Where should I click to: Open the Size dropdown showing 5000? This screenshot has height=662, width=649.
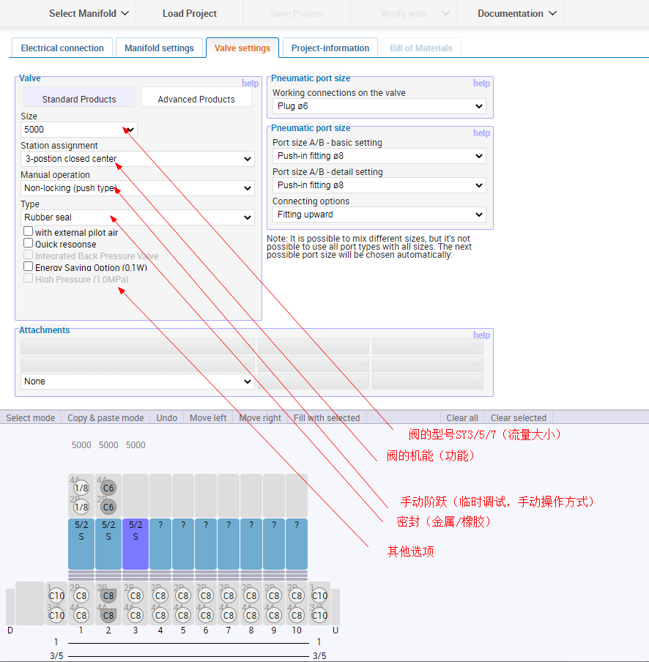(x=78, y=130)
